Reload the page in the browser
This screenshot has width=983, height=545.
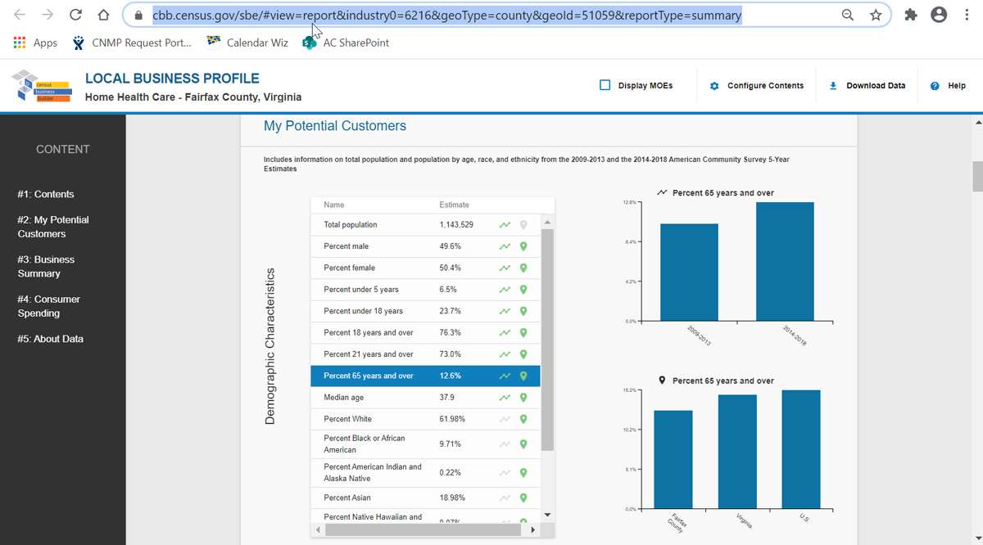pos(75,15)
